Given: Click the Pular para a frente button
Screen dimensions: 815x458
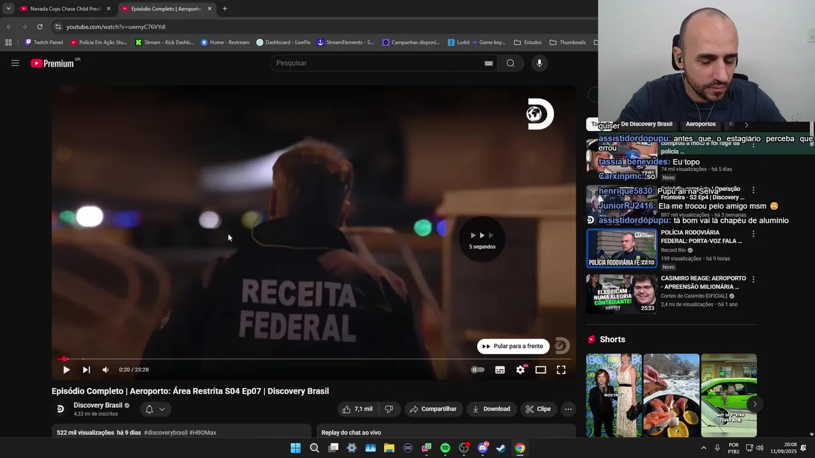Looking at the screenshot, I should [x=513, y=346].
